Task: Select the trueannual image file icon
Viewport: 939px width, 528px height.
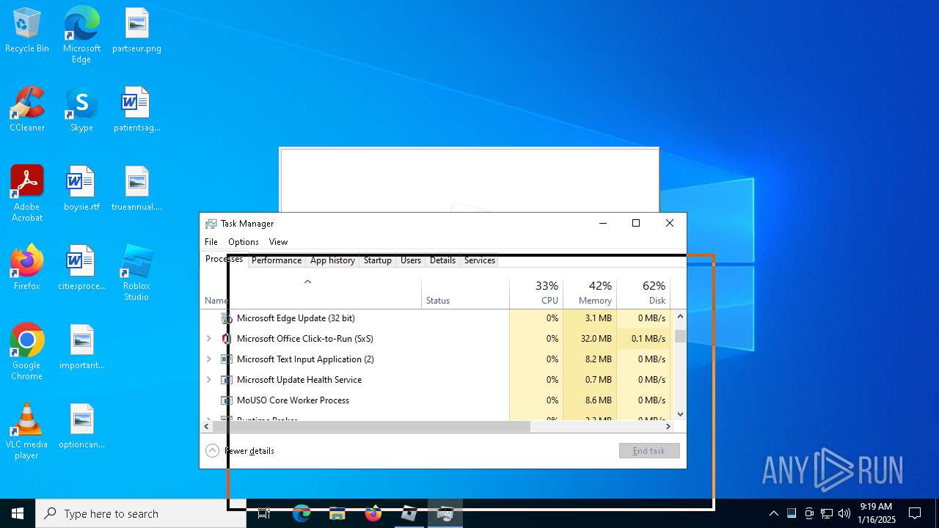Action: click(x=136, y=189)
